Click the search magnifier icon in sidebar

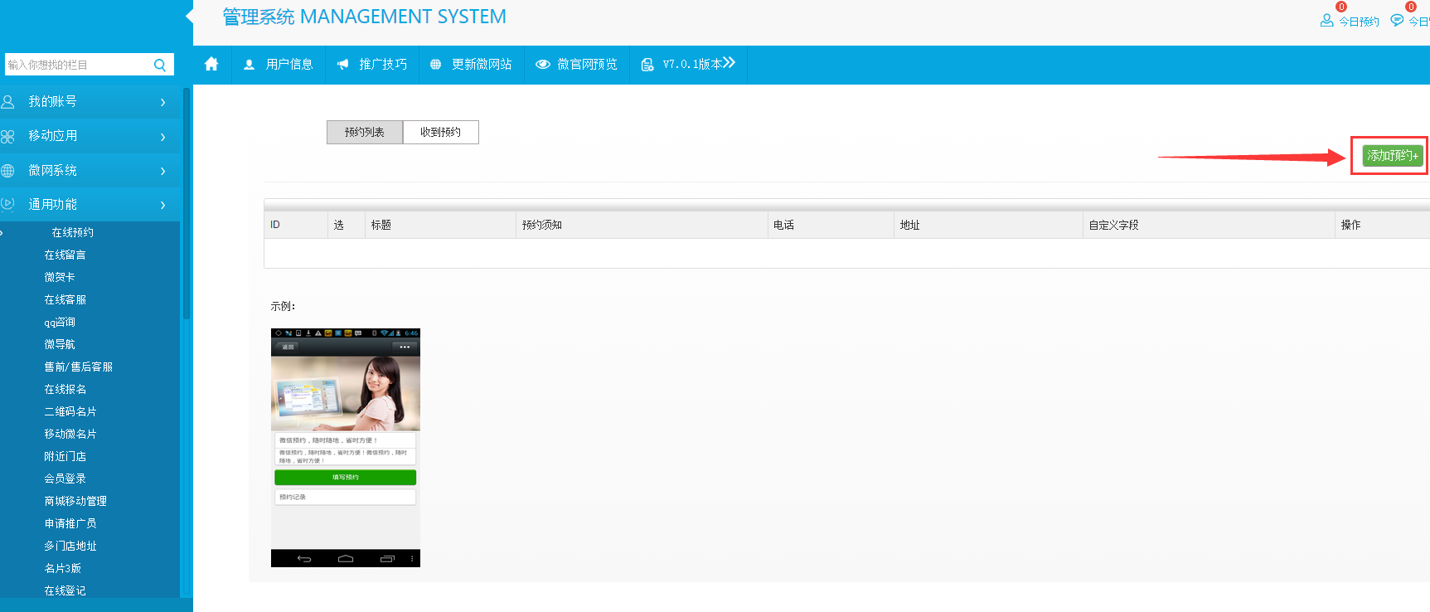click(160, 65)
